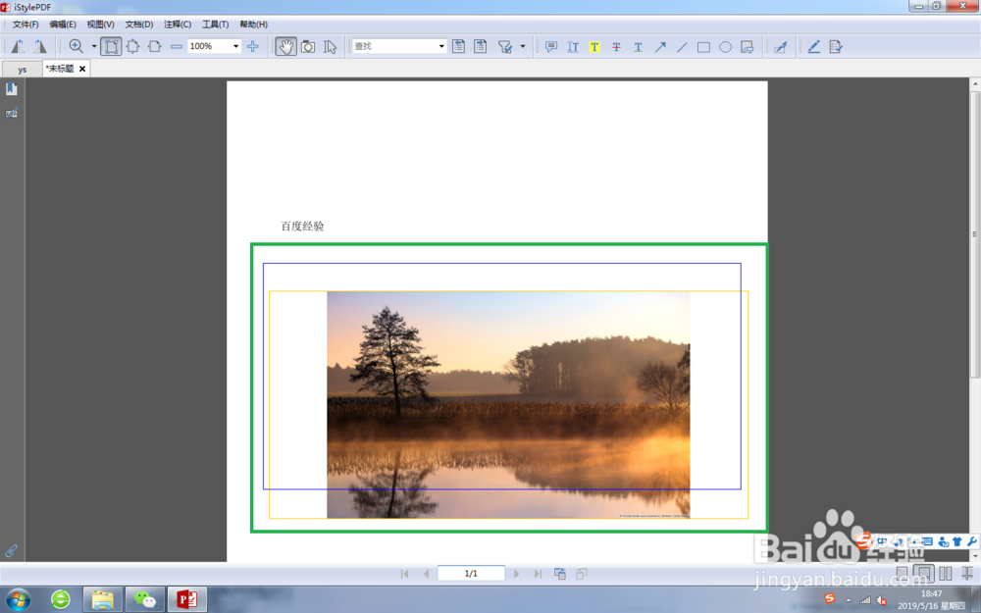This screenshot has height=613, width=981.
Task: Open the 文档(D) menu
Action: [139, 25]
